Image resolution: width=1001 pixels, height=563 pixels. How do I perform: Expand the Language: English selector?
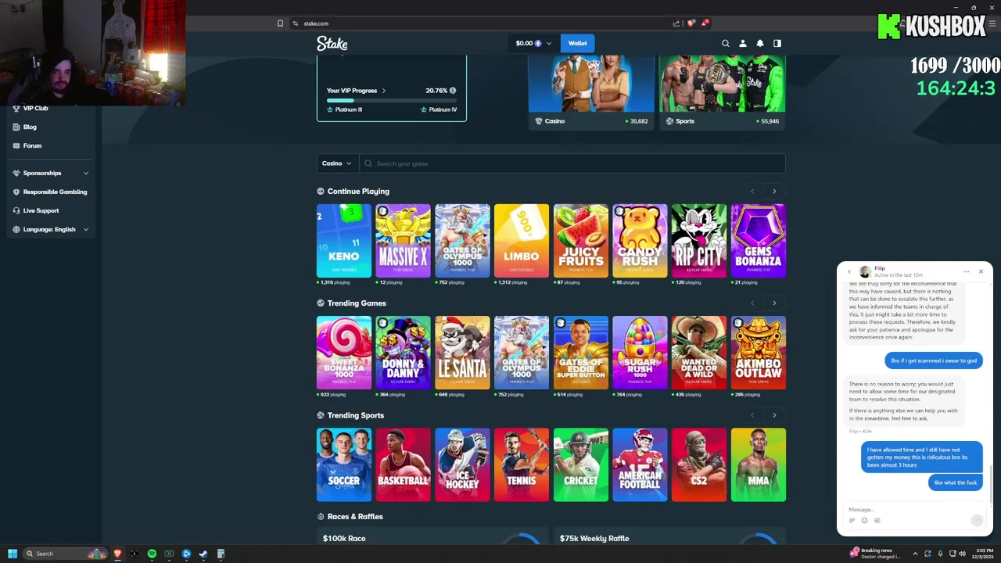pyautogui.click(x=86, y=229)
